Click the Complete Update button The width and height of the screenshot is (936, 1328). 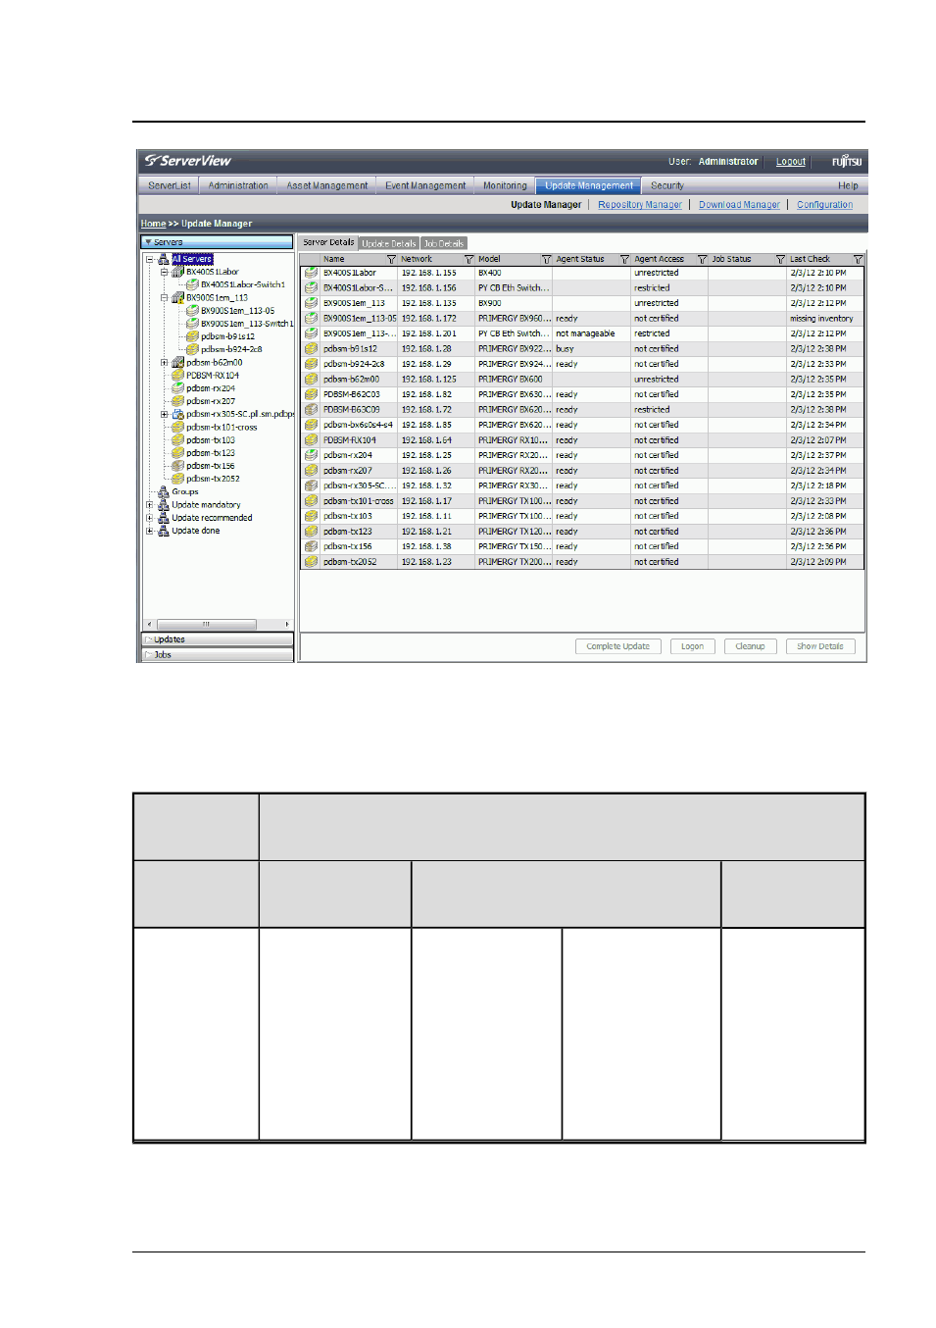click(x=617, y=646)
